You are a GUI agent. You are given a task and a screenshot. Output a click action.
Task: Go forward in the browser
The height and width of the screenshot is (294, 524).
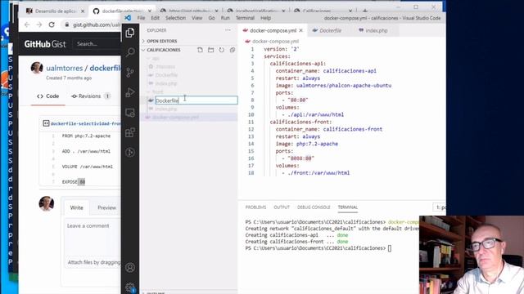39,24
